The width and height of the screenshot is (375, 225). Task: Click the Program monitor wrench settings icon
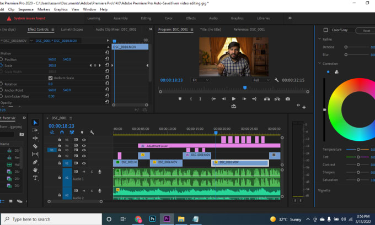[x=276, y=80]
